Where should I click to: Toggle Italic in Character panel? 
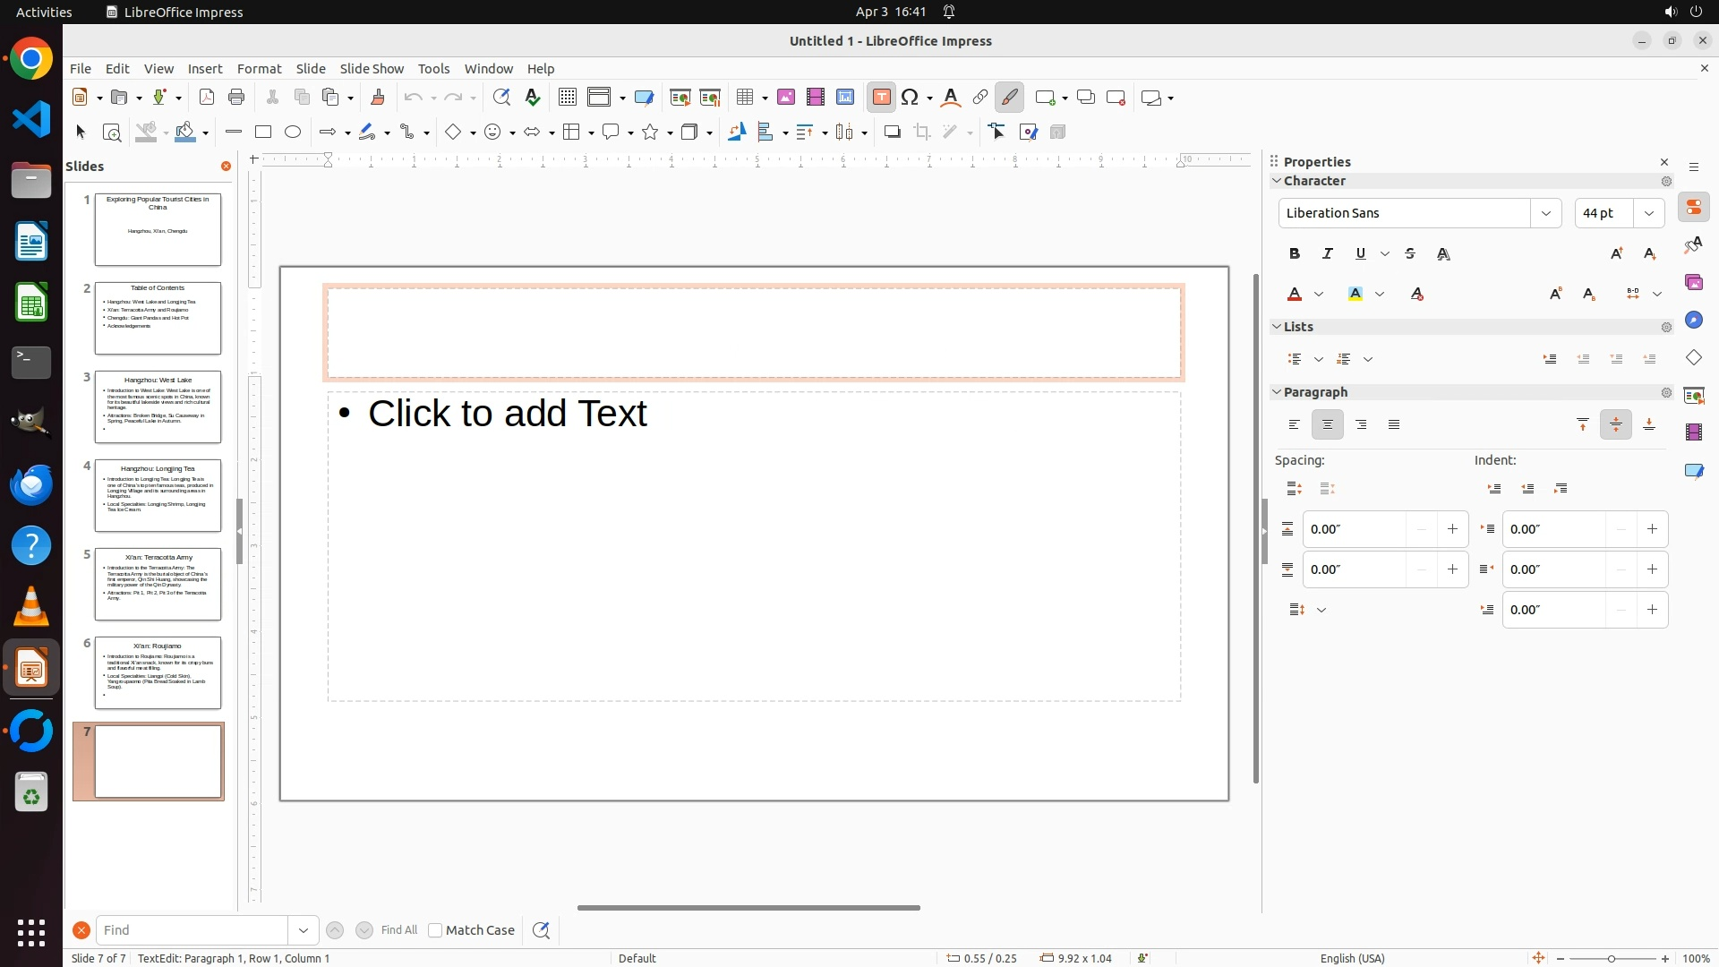coord(1328,254)
